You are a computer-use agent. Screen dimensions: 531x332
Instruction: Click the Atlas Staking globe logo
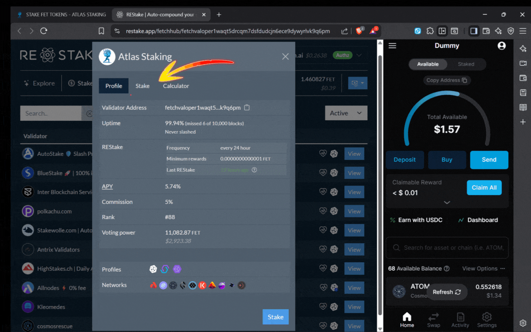pyautogui.click(x=107, y=56)
